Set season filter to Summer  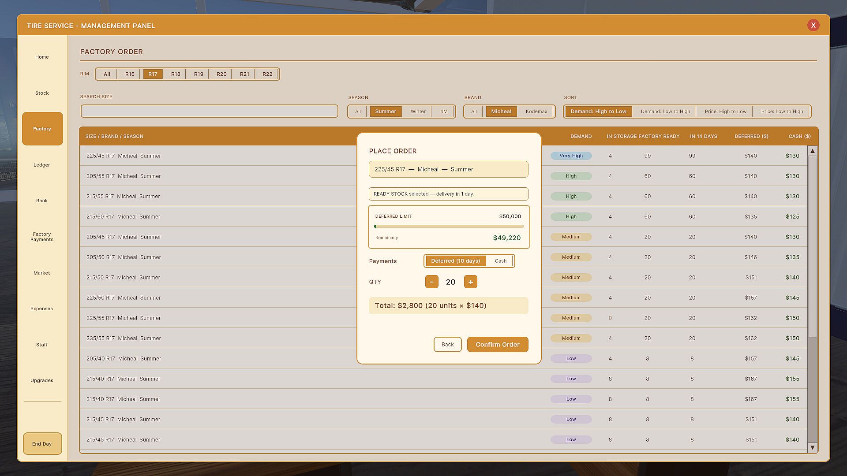(386, 112)
